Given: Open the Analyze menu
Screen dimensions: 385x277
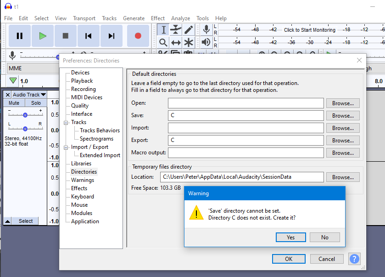Looking at the screenshot, I should pyautogui.click(x=180, y=18).
